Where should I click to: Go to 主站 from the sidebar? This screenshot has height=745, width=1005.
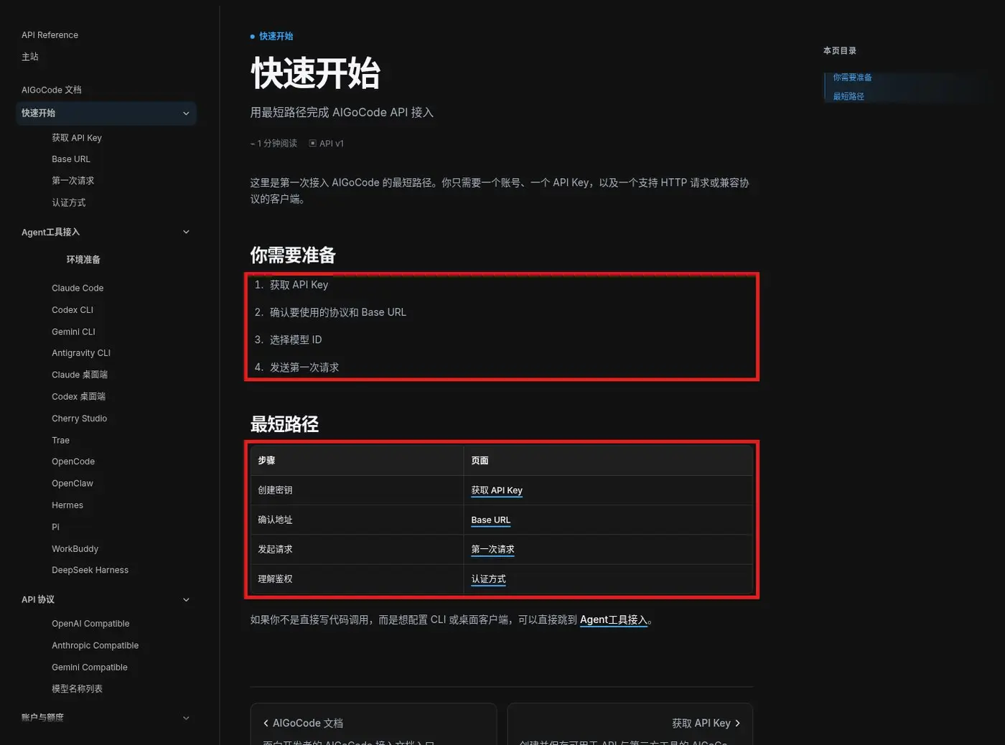[30, 57]
